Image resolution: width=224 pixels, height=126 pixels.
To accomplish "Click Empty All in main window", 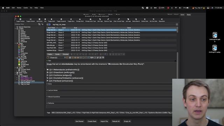I will click(127, 121).
